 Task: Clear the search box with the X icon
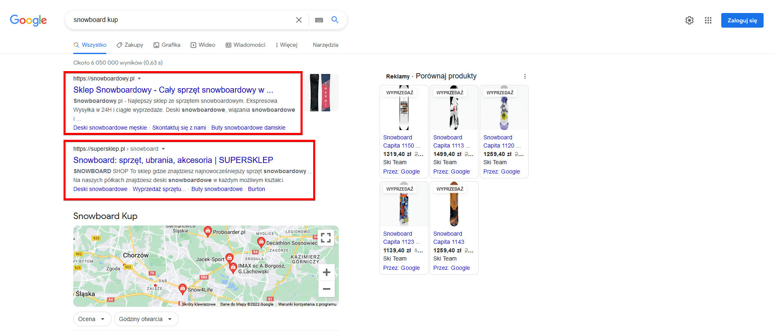[x=299, y=20]
